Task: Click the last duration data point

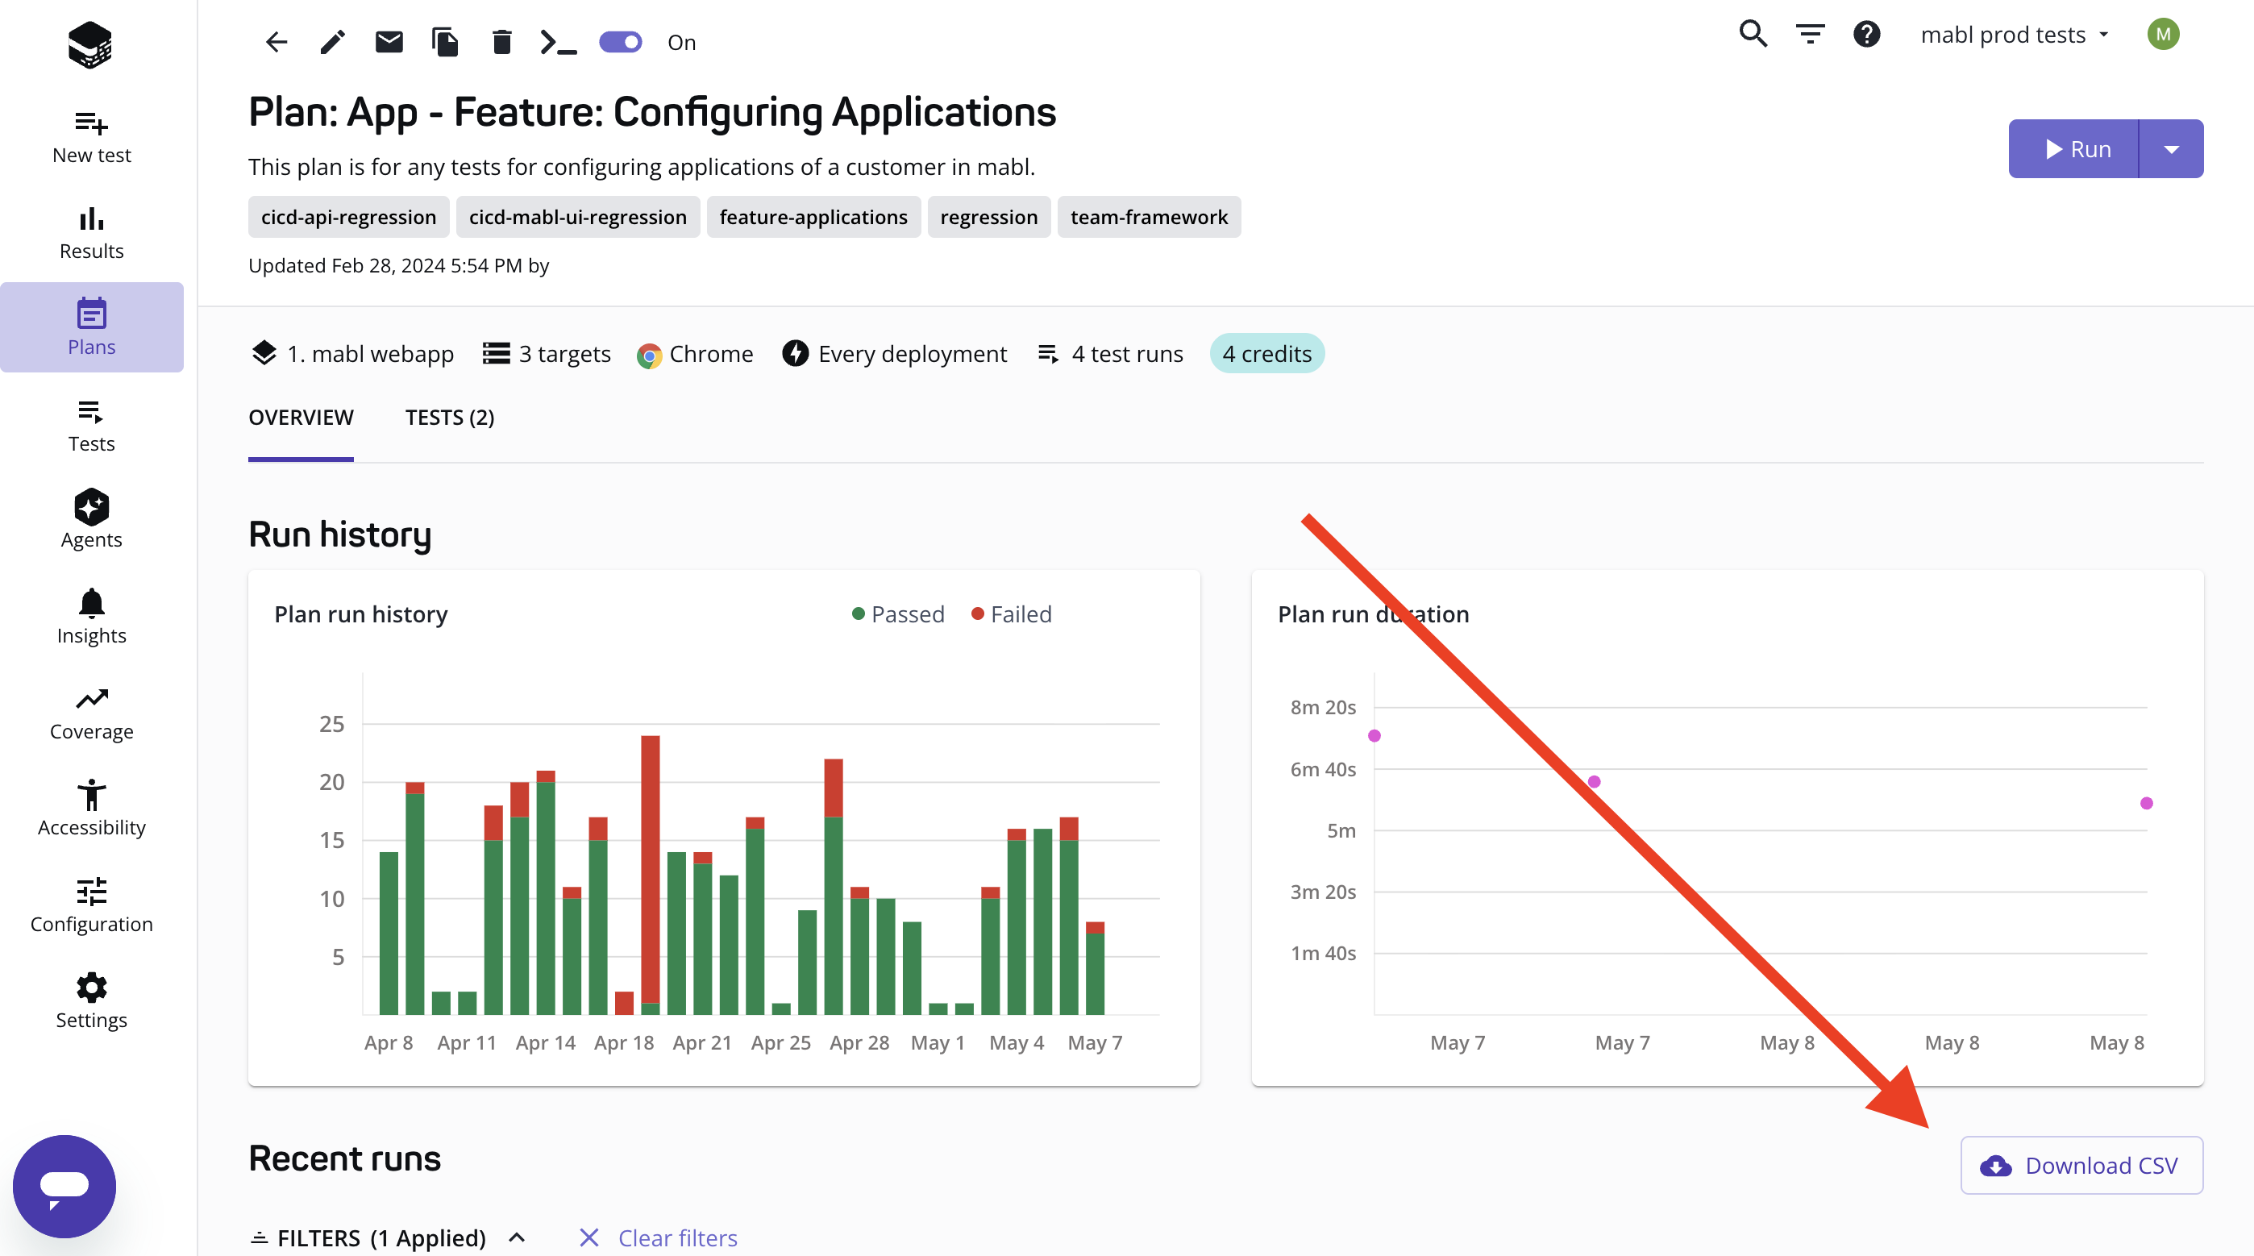Action: [2146, 804]
